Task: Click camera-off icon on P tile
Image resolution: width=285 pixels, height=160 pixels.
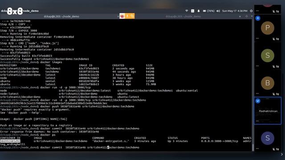Action: (277, 39)
